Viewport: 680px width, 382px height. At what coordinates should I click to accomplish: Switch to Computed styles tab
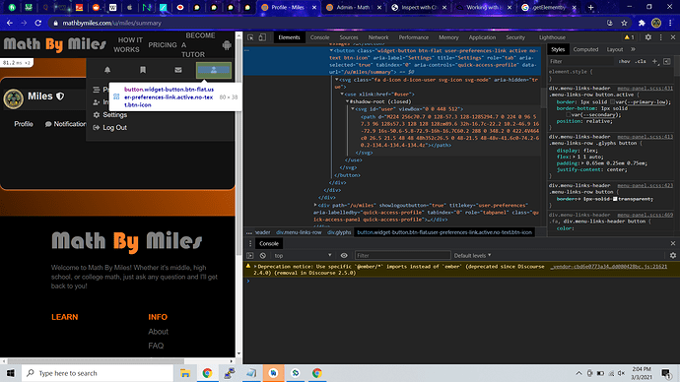585,49
